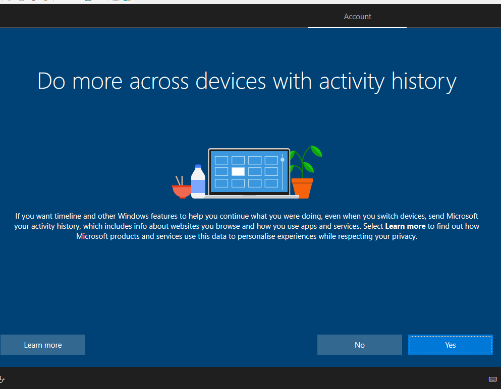Click heading "Do more across devices with activity history"
This screenshot has height=389, width=501.
pyautogui.click(x=247, y=81)
